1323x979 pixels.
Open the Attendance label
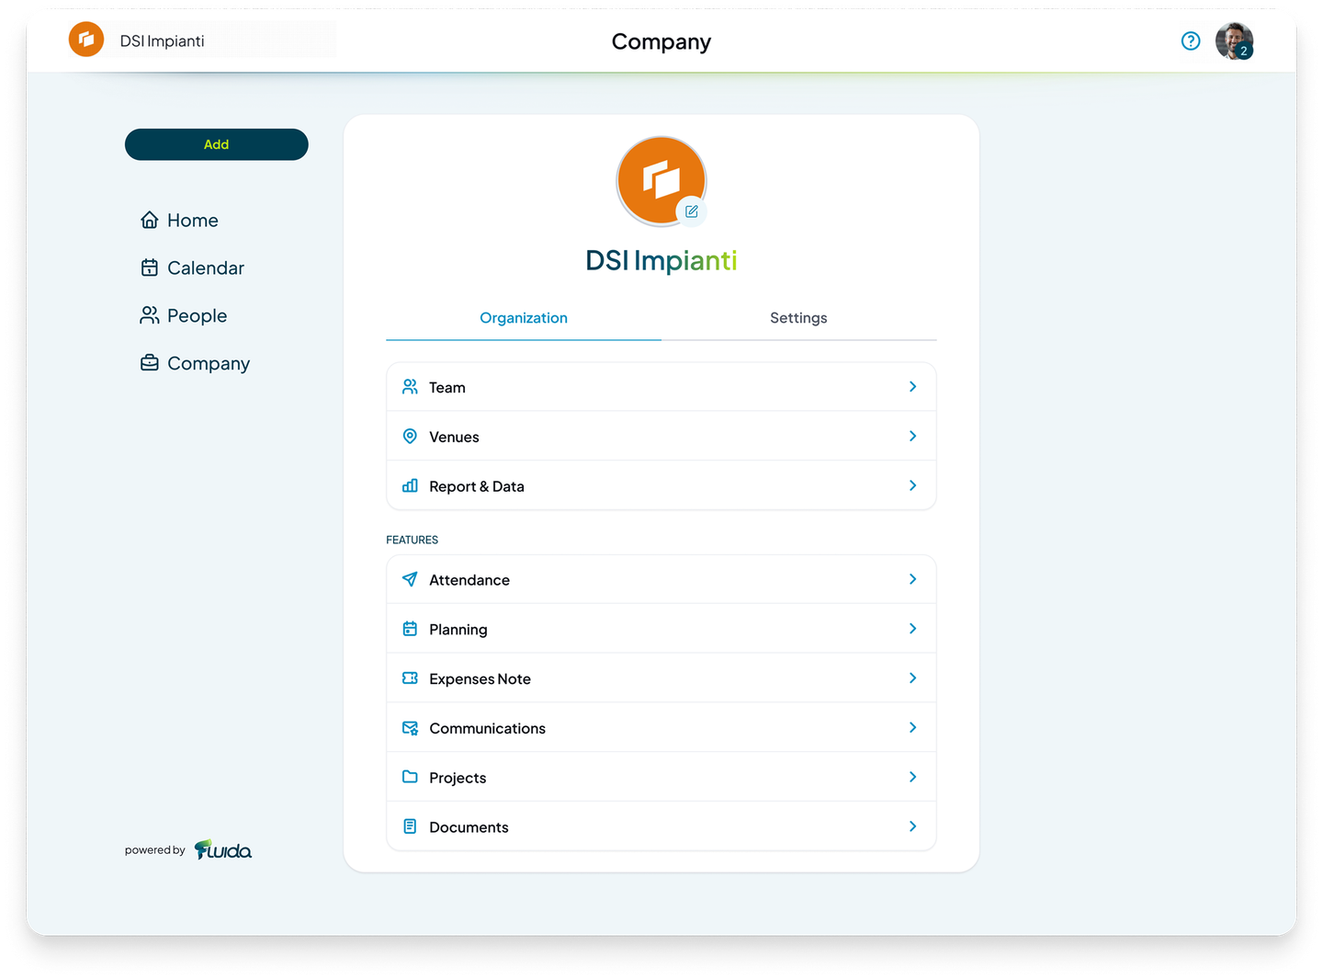coord(469,580)
